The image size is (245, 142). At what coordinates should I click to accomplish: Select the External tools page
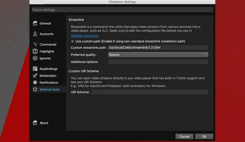(49, 89)
